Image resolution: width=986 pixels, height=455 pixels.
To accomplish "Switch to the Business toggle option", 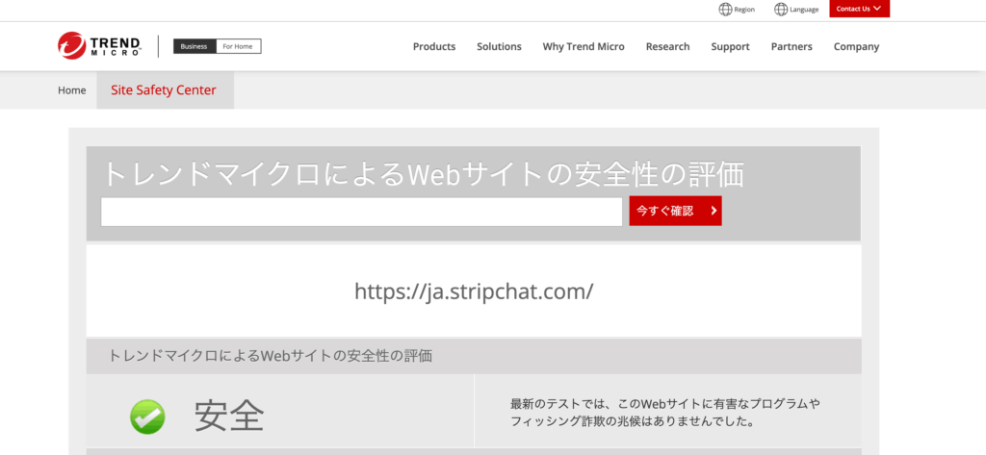I will tap(195, 46).
